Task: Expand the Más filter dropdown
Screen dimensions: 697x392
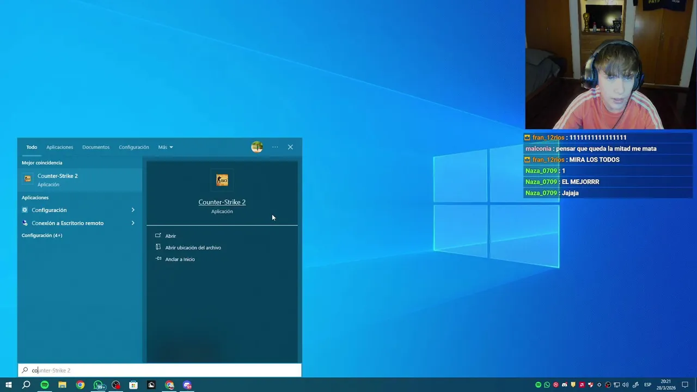Action: [x=166, y=147]
